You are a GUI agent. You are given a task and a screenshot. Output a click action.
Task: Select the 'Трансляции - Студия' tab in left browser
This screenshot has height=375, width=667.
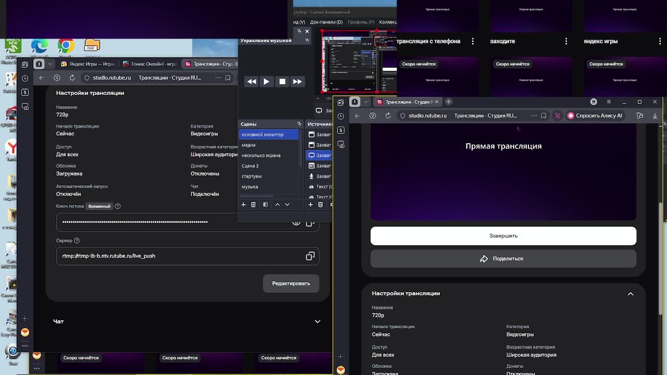tap(210, 64)
